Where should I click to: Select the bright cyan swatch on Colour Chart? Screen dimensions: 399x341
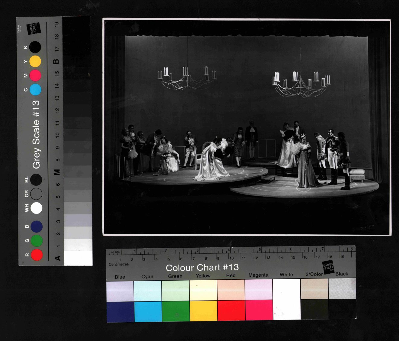click(x=148, y=312)
